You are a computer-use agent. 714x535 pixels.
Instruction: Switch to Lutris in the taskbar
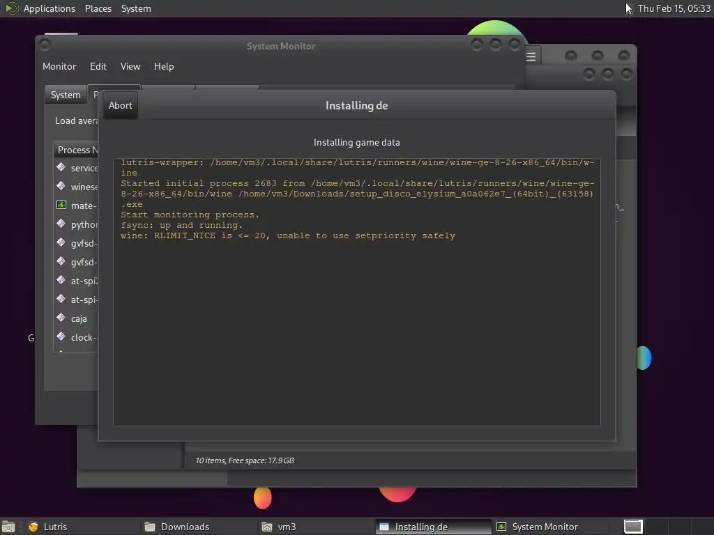[82, 527]
